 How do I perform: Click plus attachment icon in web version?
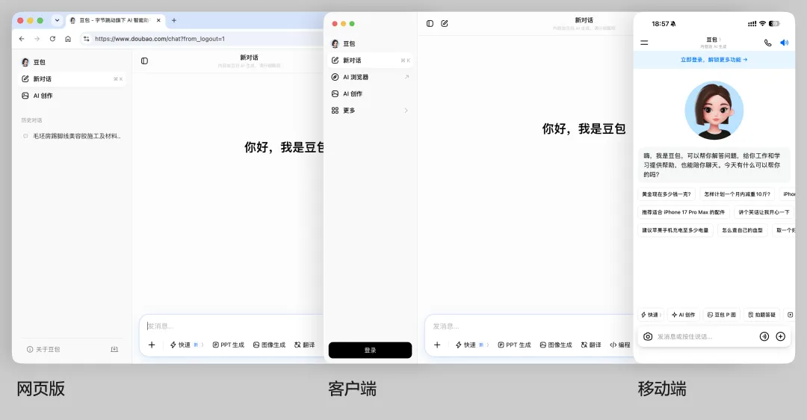click(152, 345)
